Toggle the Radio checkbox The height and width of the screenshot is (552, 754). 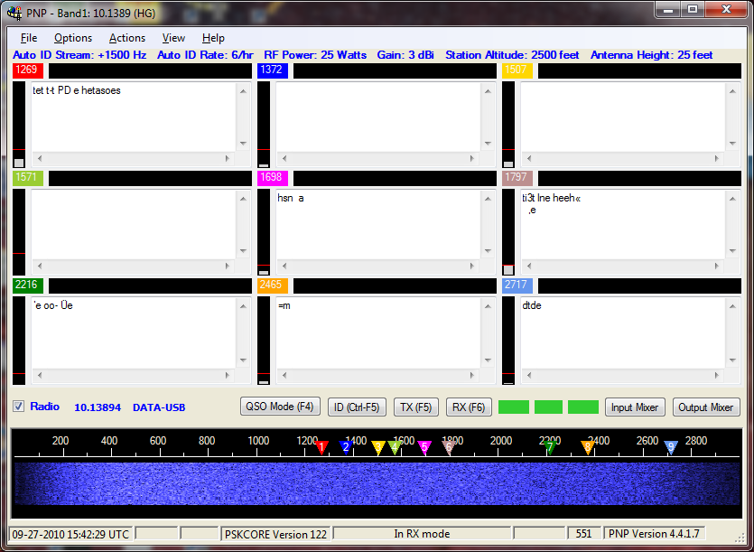coord(18,407)
